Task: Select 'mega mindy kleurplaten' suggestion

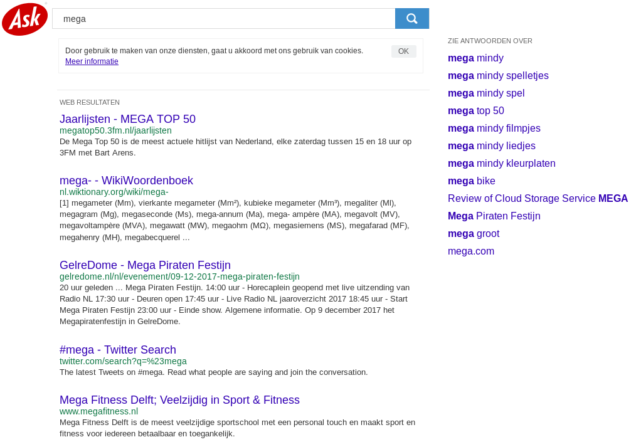Action: click(501, 164)
